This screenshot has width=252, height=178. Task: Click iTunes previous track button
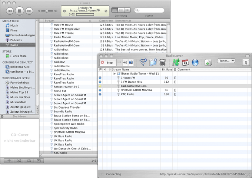click(10, 11)
